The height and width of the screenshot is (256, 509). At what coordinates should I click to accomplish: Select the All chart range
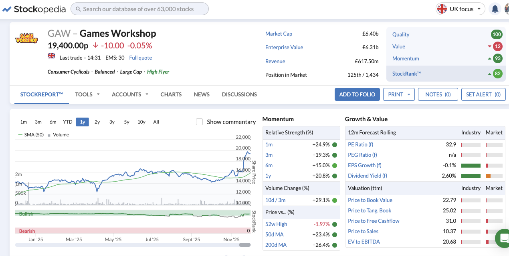point(156,122)
